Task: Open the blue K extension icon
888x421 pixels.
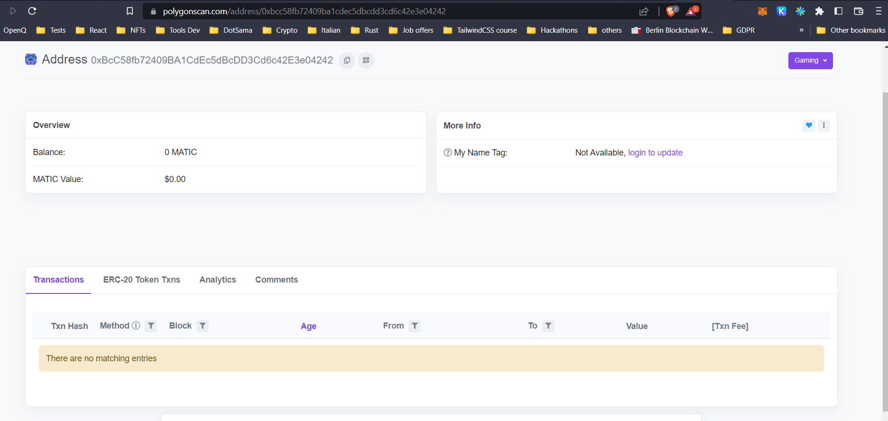Action: click(781, 11)
